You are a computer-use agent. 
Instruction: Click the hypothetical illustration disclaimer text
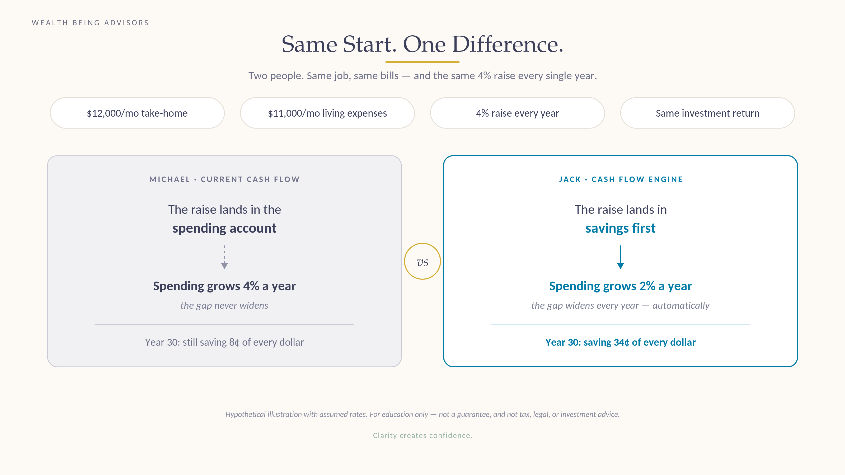coord(422,414)
